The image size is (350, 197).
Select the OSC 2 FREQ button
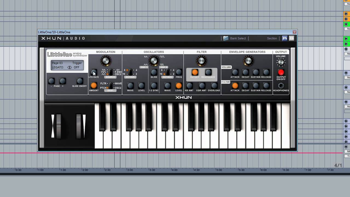[x=179, y=72]
